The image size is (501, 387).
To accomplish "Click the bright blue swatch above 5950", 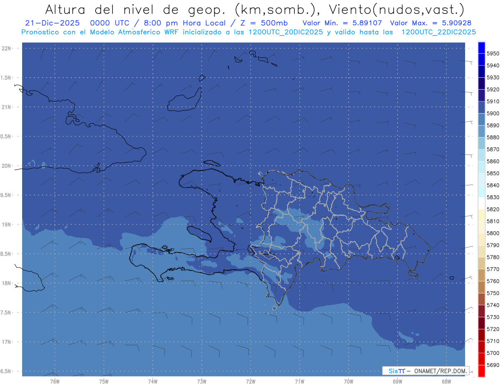I will [x=481, y=48].
